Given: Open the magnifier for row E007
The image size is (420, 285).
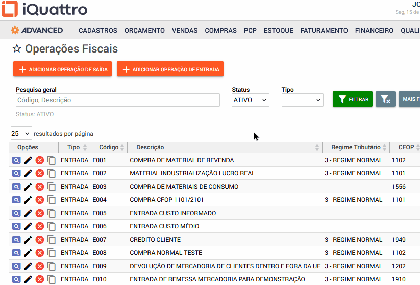Looking at the screenshot, I should tap(16, 240).
